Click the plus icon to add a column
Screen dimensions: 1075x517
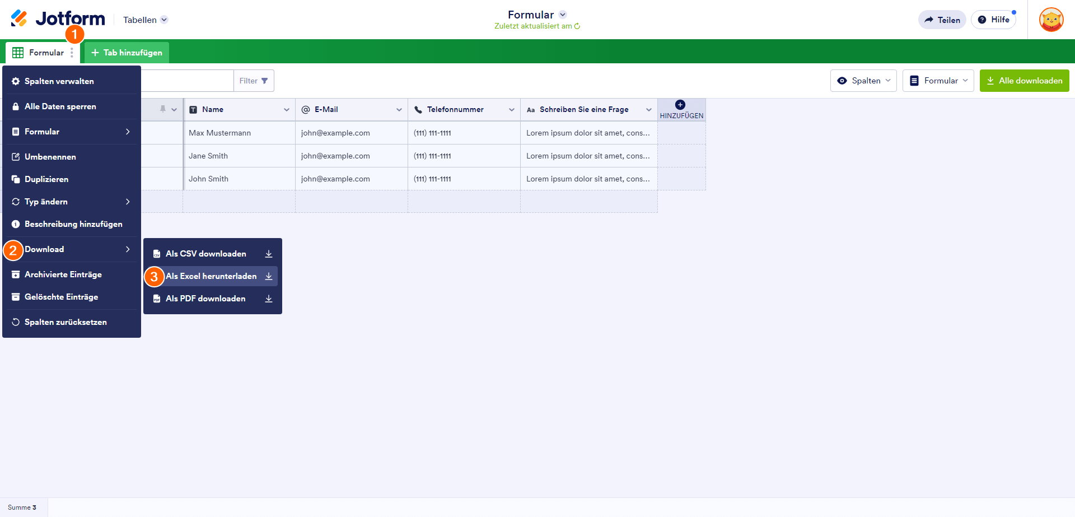680,105
